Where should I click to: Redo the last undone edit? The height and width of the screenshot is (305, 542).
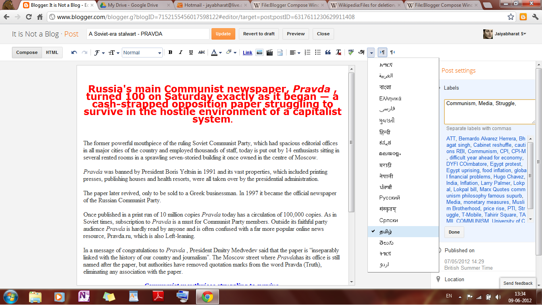tap(84, 52)
